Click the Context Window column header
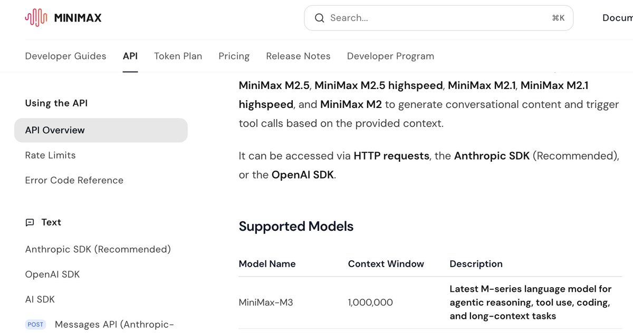Screen dimensions: 633x333 pyautogui.click(x=386, y=264)
